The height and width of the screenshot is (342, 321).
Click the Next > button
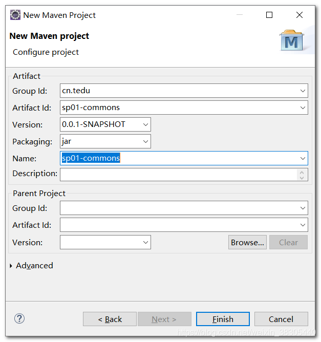tap(164, 319)
